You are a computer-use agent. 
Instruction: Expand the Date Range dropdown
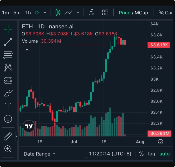pos(40,154)
